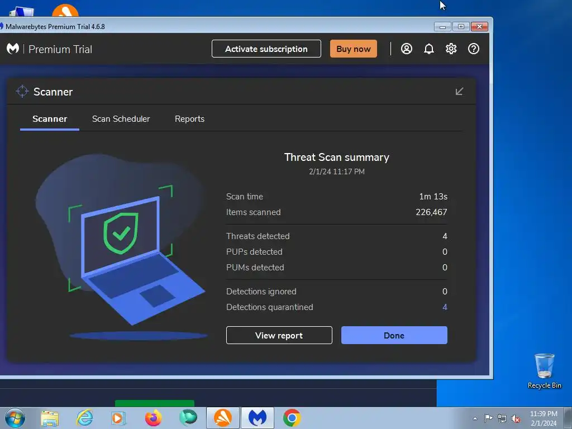Image resolution: width=572 pixels, height=429 pixels.
Task: Open quarantined detections count link
Action: (x=445, y=307)
